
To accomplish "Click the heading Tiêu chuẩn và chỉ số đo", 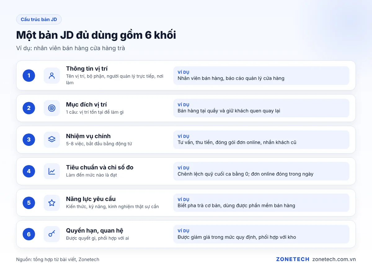I will 100,167.
